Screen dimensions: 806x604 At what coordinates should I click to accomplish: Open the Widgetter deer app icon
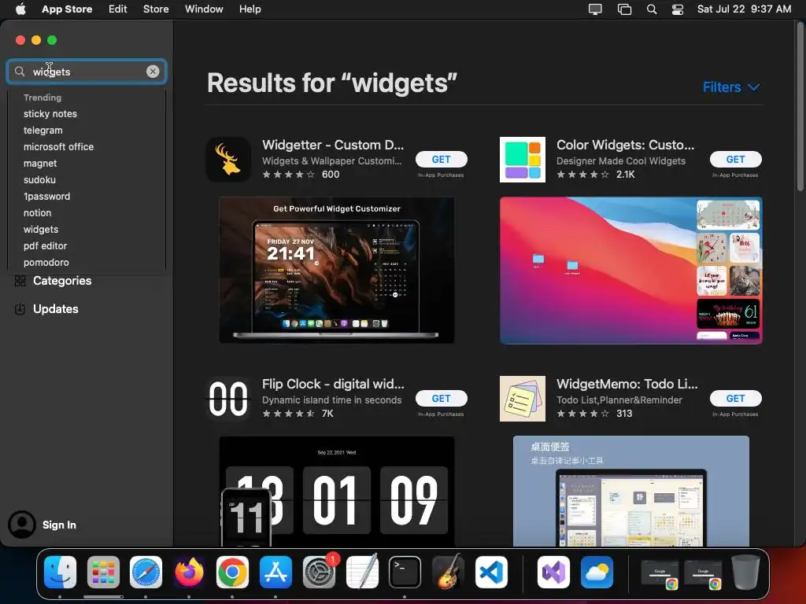pyautogui.click(x=228, y=159)
